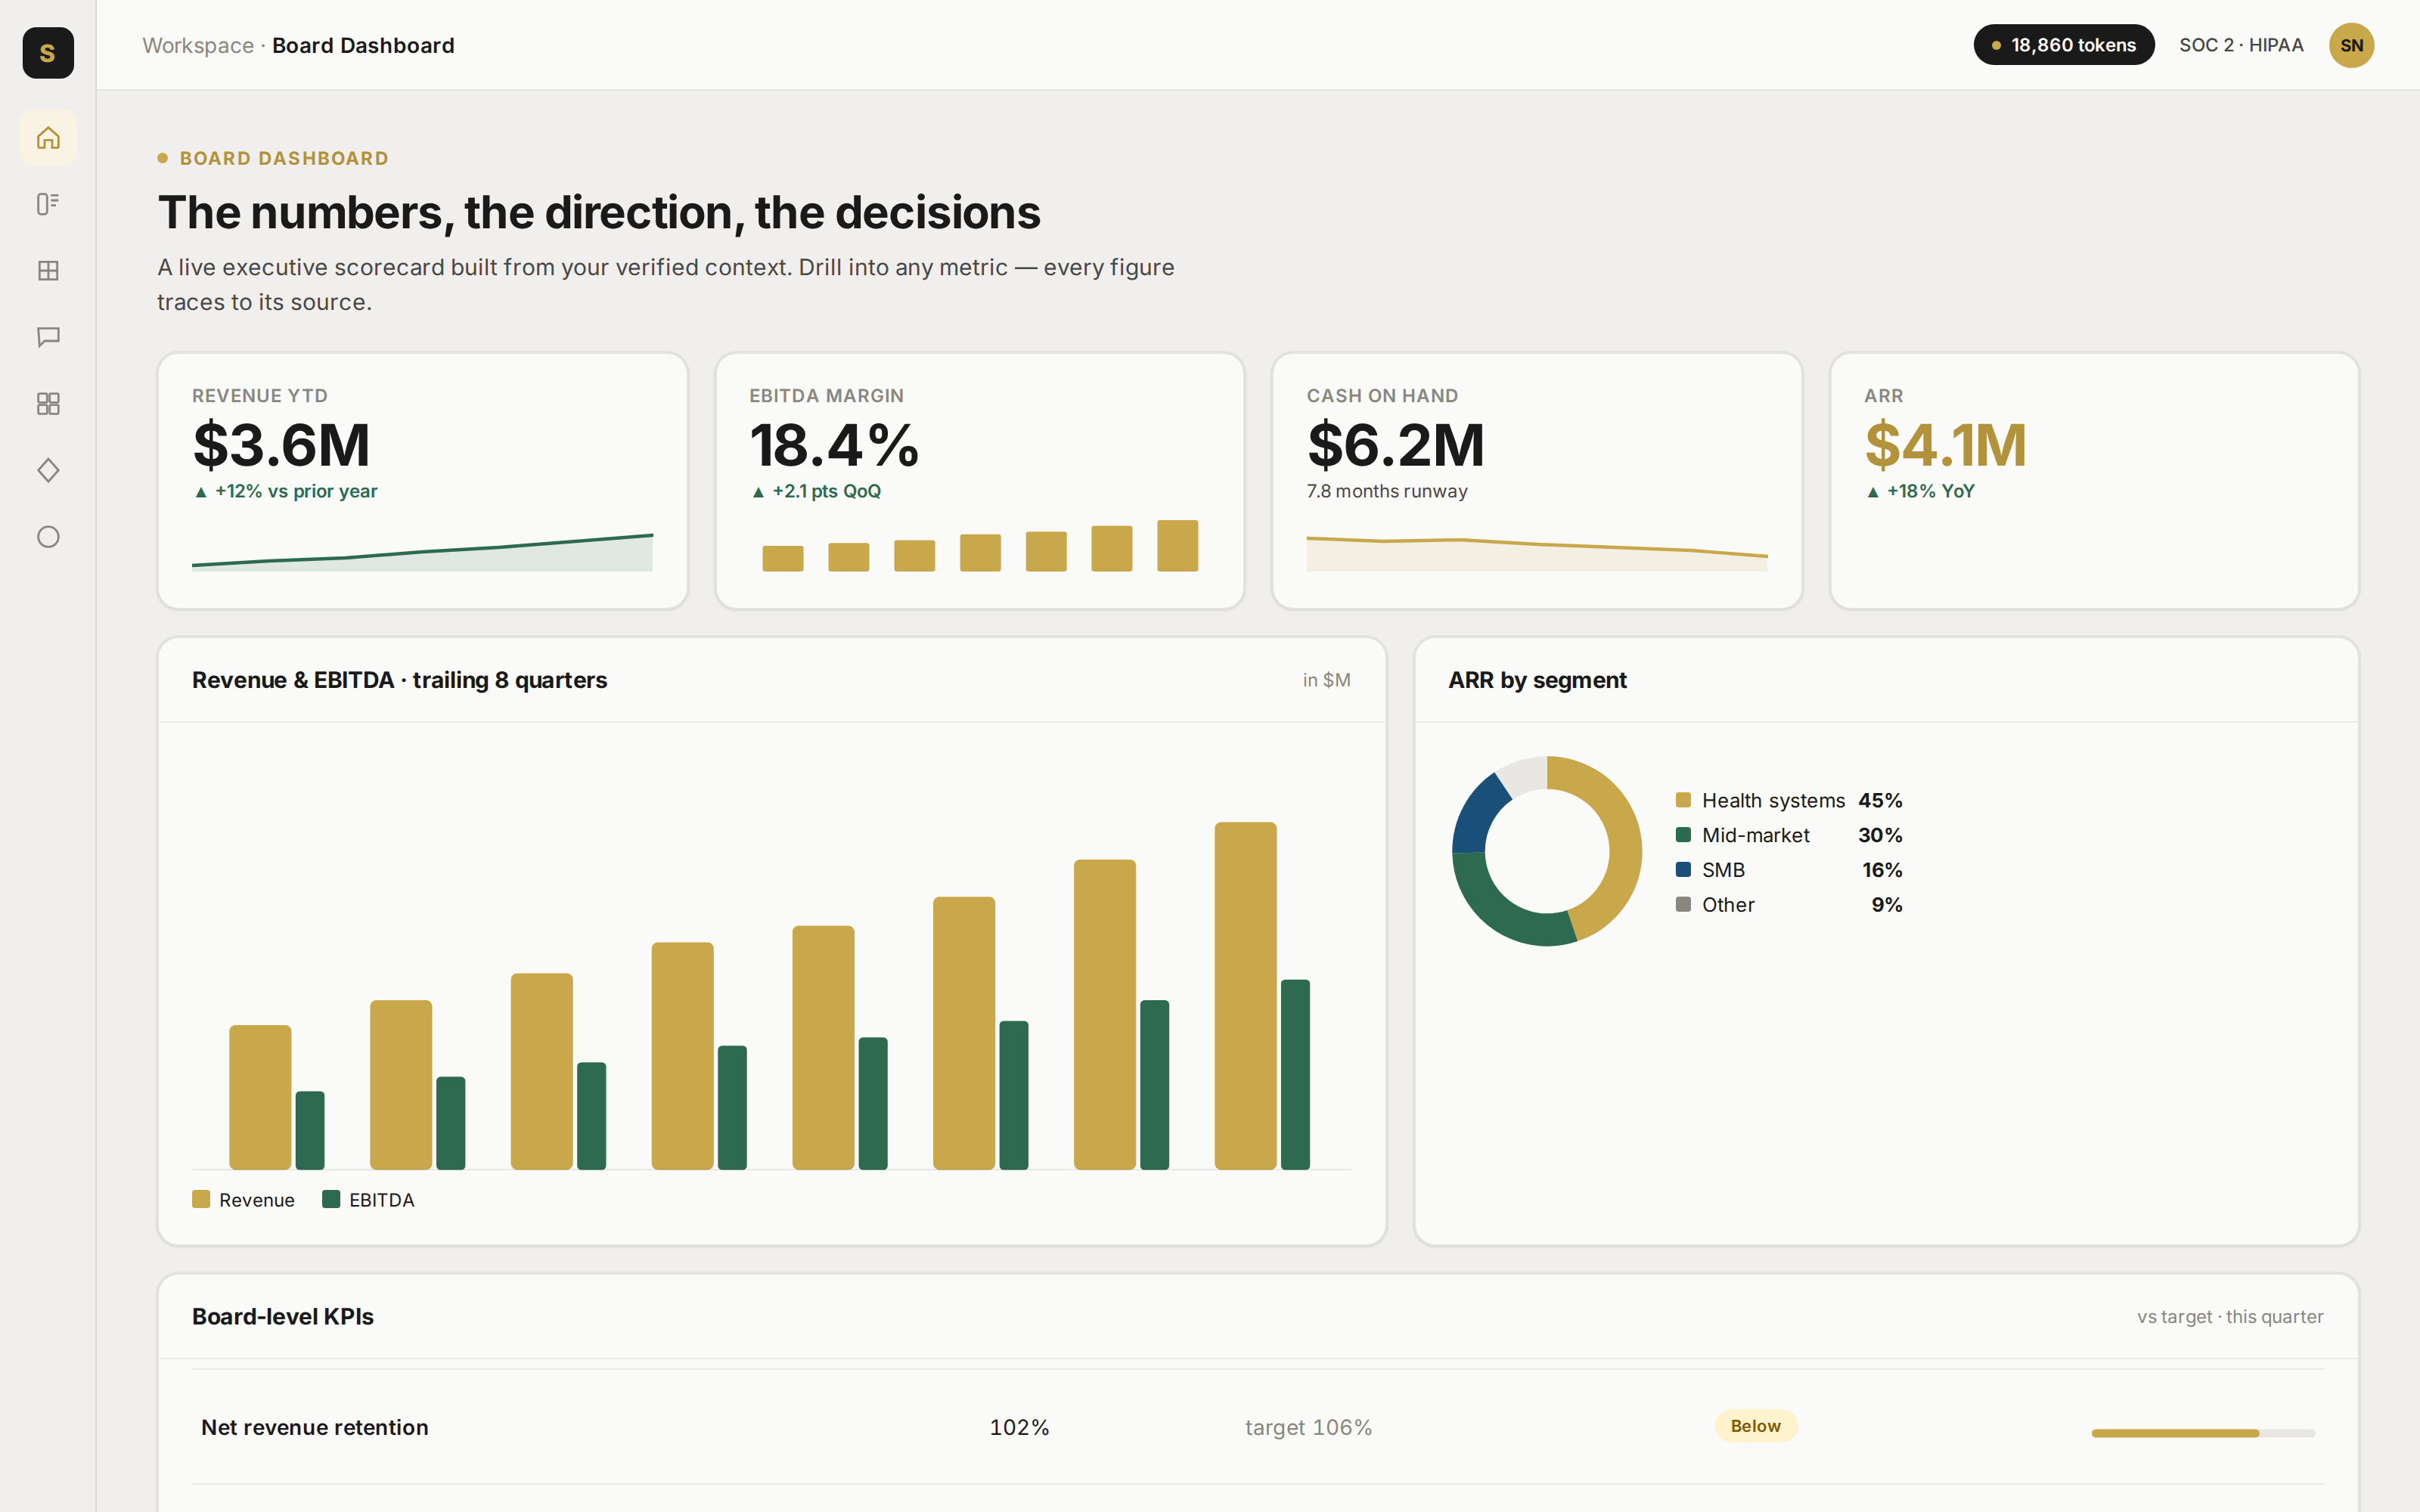Select the sidebar icon with panel and lines
The height and width of the screenshot is (1512, 2420).
[48, 204]
